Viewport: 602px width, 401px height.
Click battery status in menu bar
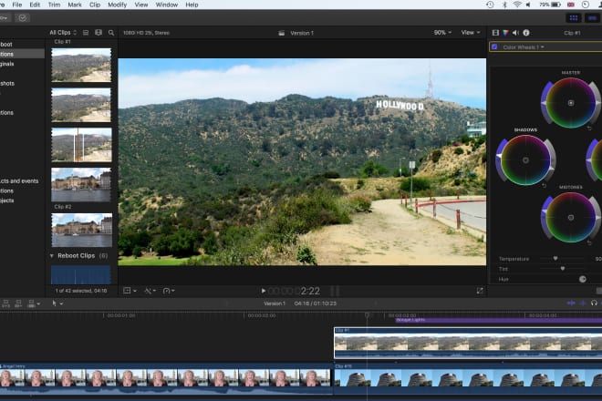tap(550, 5)
